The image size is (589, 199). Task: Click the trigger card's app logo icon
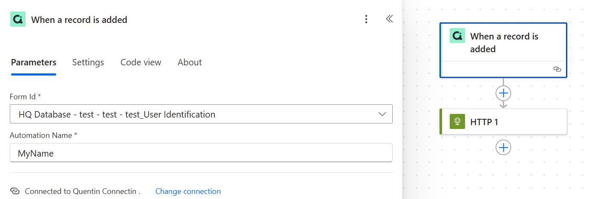[x=457, y=36]
